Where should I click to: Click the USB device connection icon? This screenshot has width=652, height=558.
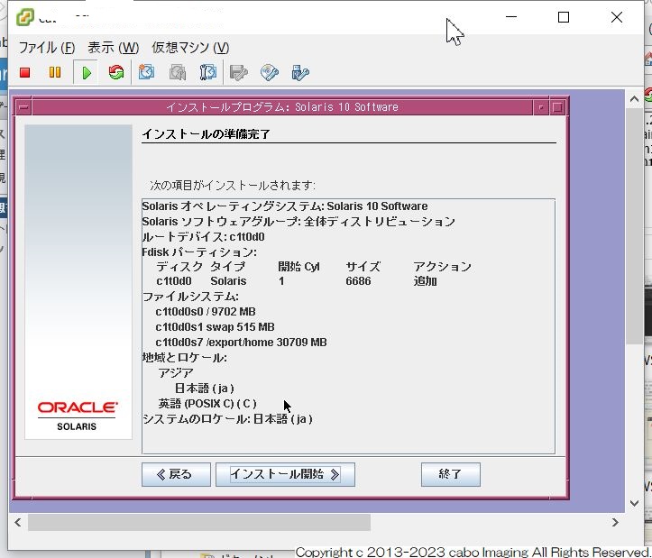click(300, 73)
